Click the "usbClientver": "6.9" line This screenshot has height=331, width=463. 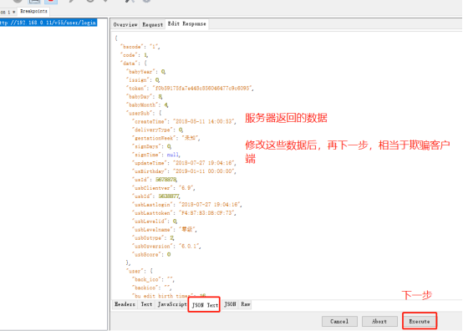coord(164,188)
